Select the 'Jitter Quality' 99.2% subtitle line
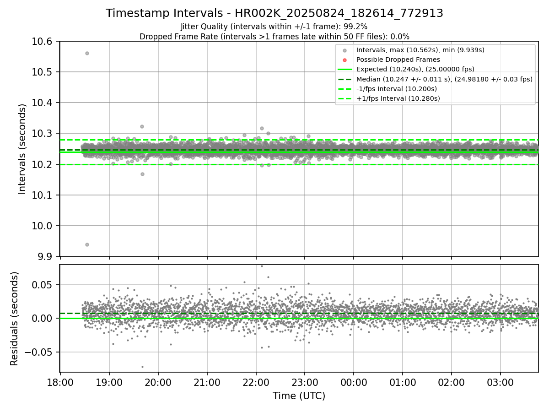The height and width of the screenshot is (412, 549). 274,27
